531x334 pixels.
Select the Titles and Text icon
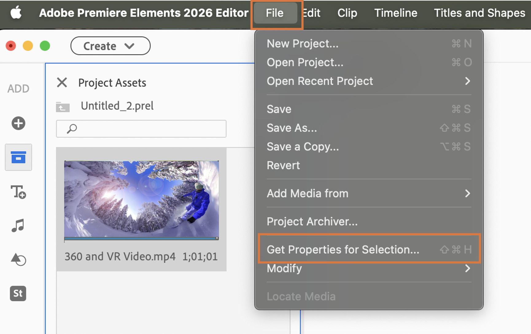click(18, 192)
